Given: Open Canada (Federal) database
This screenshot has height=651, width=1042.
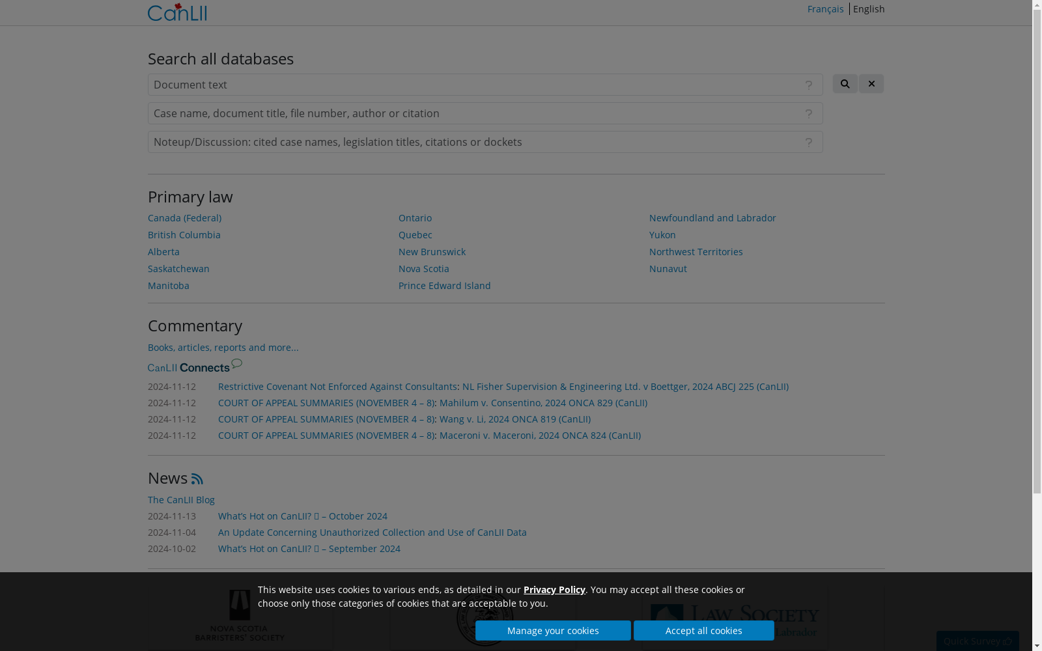Looking at the screenshot, I should pos(184,218).
